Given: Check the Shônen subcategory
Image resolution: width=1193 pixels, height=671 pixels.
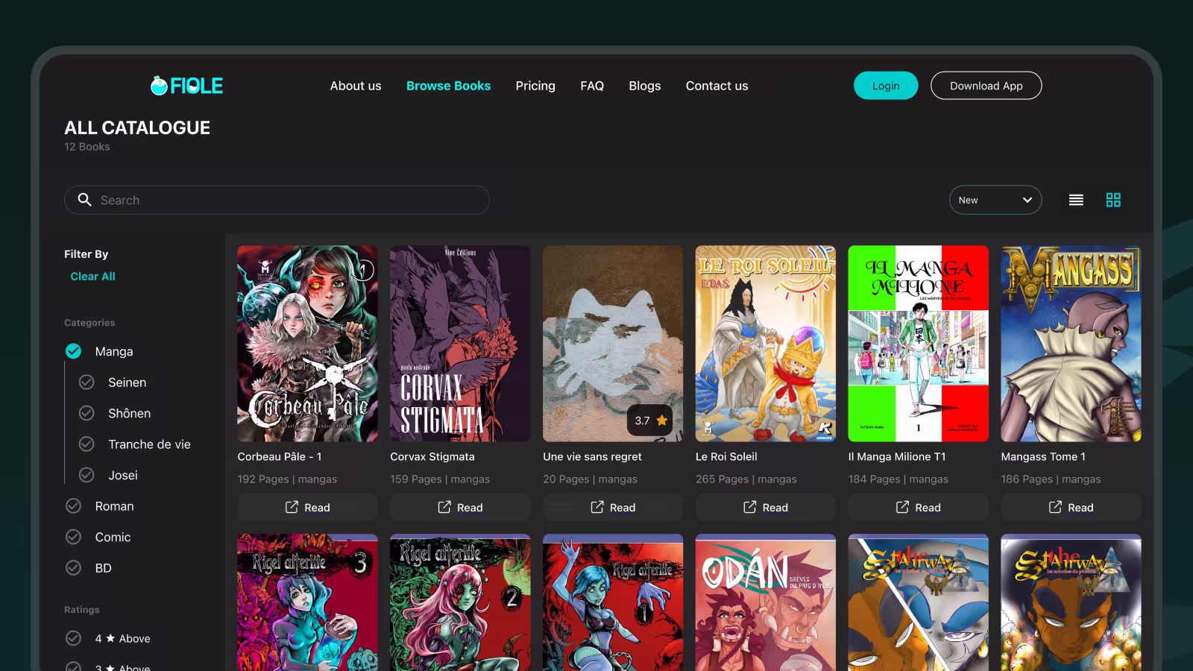Looking at the screenshot, I should pyautogui.click(x=86, y=413).
